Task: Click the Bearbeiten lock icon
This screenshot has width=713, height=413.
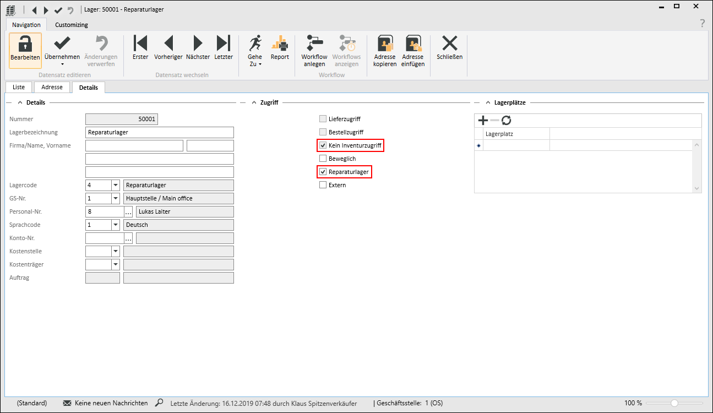Action: (x=25, y=44)
